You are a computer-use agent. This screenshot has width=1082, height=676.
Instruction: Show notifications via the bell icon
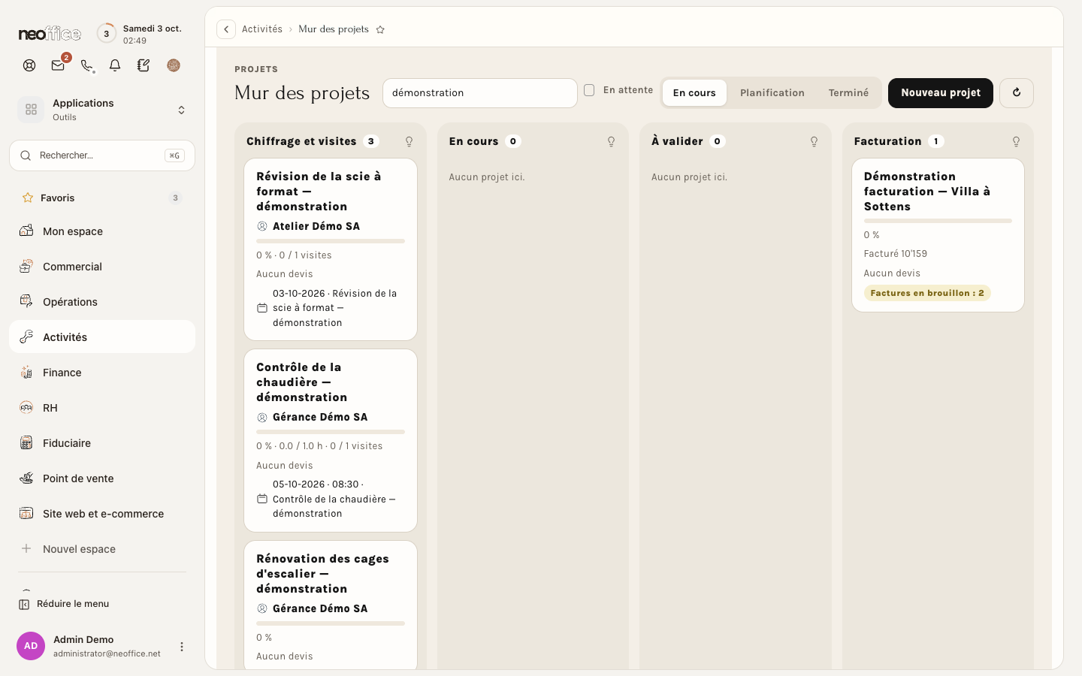click(115, 65)
